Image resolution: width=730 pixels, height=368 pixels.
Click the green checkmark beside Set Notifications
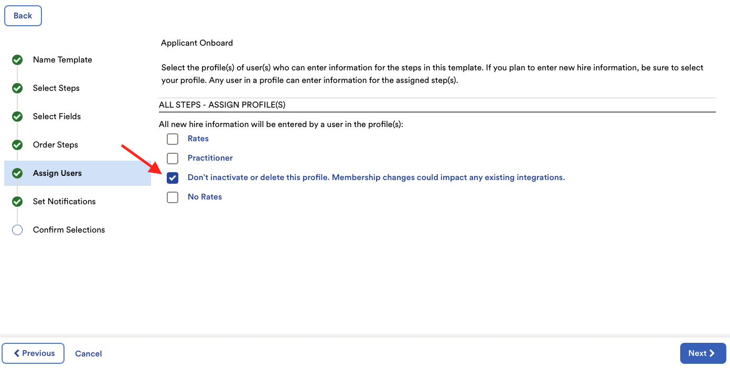coord(17,202)
